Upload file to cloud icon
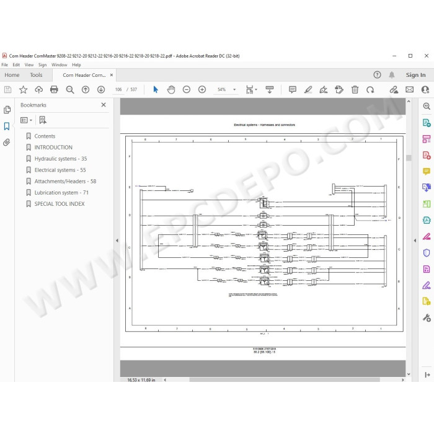Viewport: 434px width, 434px height. point(38,89)
